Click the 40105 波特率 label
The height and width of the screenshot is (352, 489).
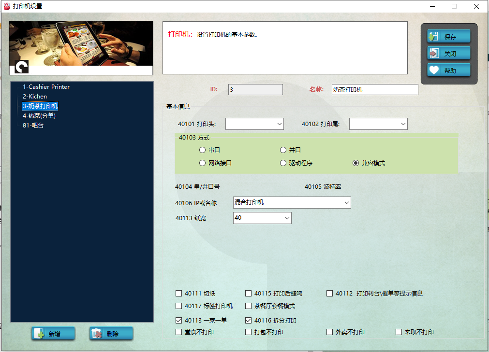[323, 187]
